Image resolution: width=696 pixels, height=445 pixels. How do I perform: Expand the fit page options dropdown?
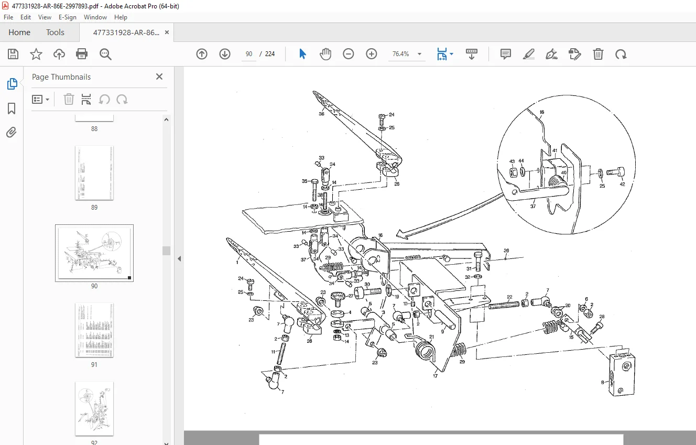click(452, 54)
